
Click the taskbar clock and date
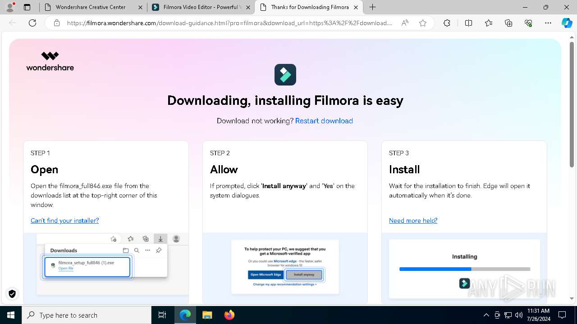point(538,315)
